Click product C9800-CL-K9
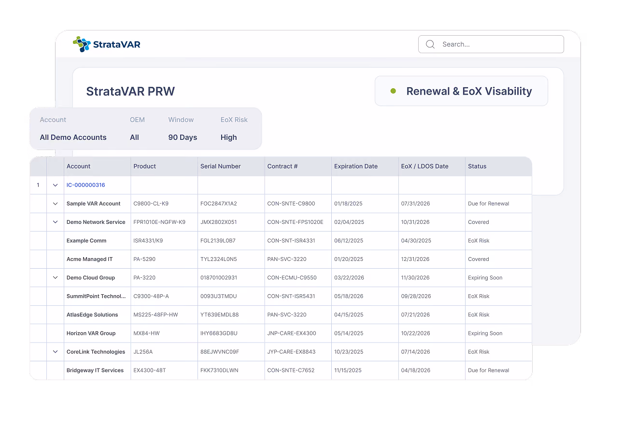 tap(151, 204)
